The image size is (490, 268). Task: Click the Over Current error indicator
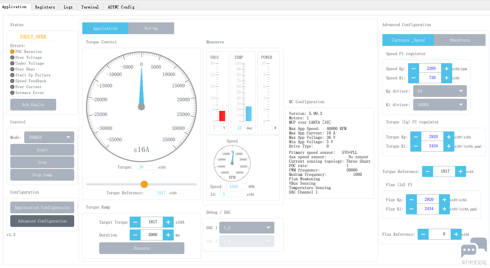12,87
